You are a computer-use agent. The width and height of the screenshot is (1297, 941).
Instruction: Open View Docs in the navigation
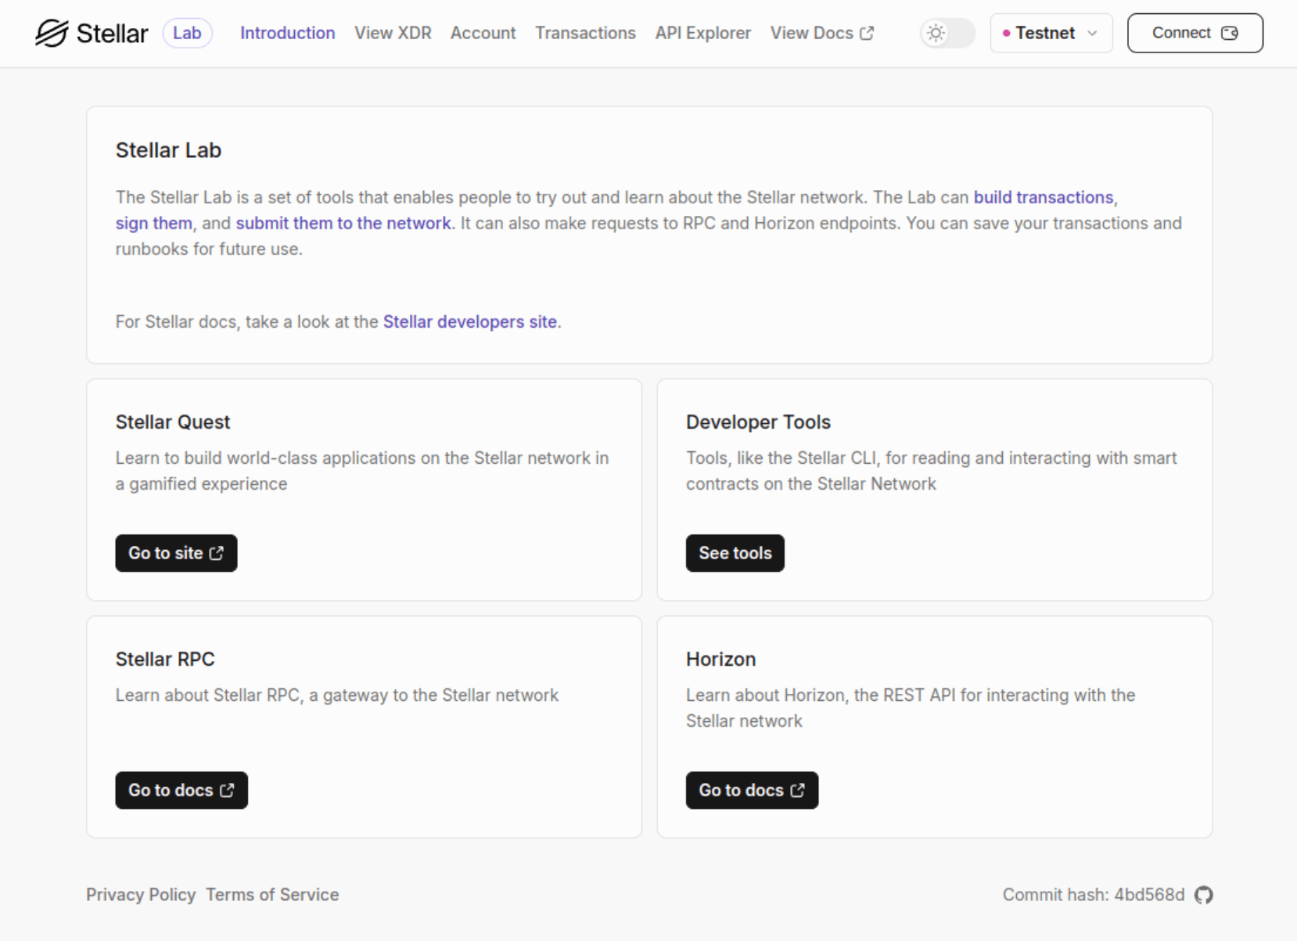click(x=822, y=33)
